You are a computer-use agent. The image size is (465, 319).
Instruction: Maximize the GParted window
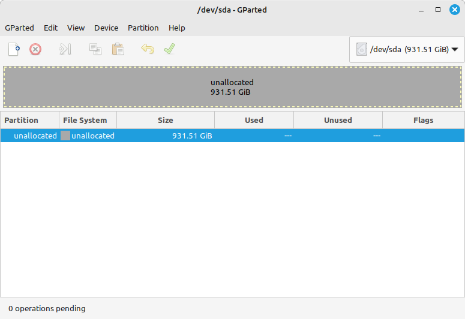click(x=438, y=10)
